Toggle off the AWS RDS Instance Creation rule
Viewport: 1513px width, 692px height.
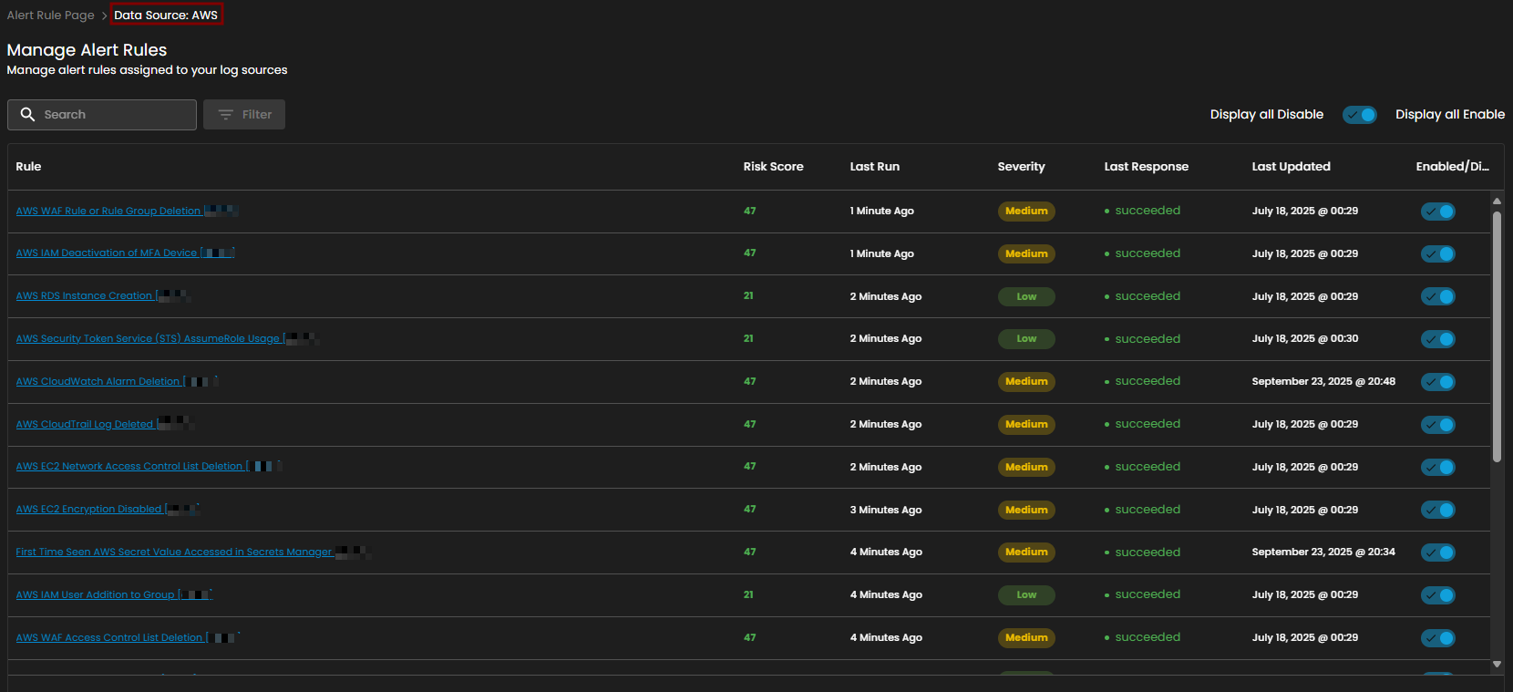[x=1437, y=296]
